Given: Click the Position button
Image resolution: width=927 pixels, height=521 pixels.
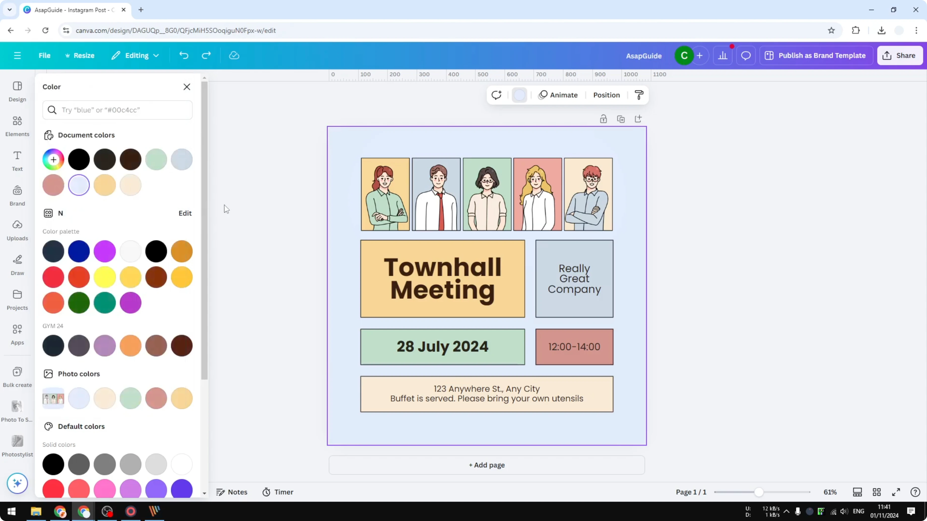Looking at the screenshot, I should [606, 95].
